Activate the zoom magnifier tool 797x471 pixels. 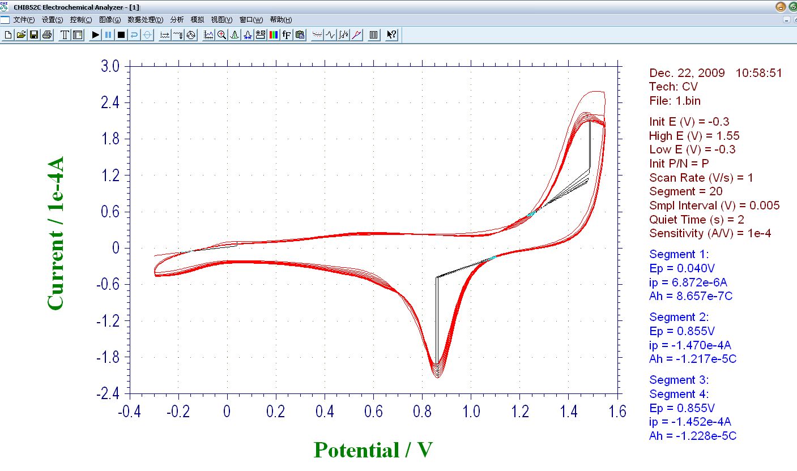[221, 35]
